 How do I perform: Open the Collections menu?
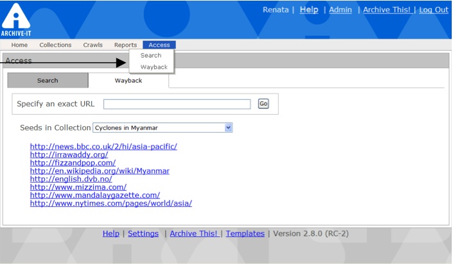pos(55,45)
